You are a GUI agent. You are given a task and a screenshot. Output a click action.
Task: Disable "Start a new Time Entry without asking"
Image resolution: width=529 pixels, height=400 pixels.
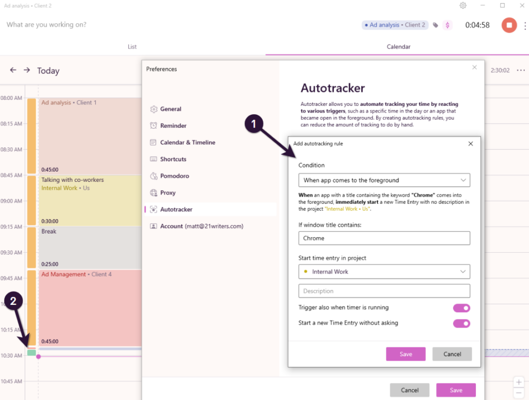pyautogui.click(x=461, y=322)
